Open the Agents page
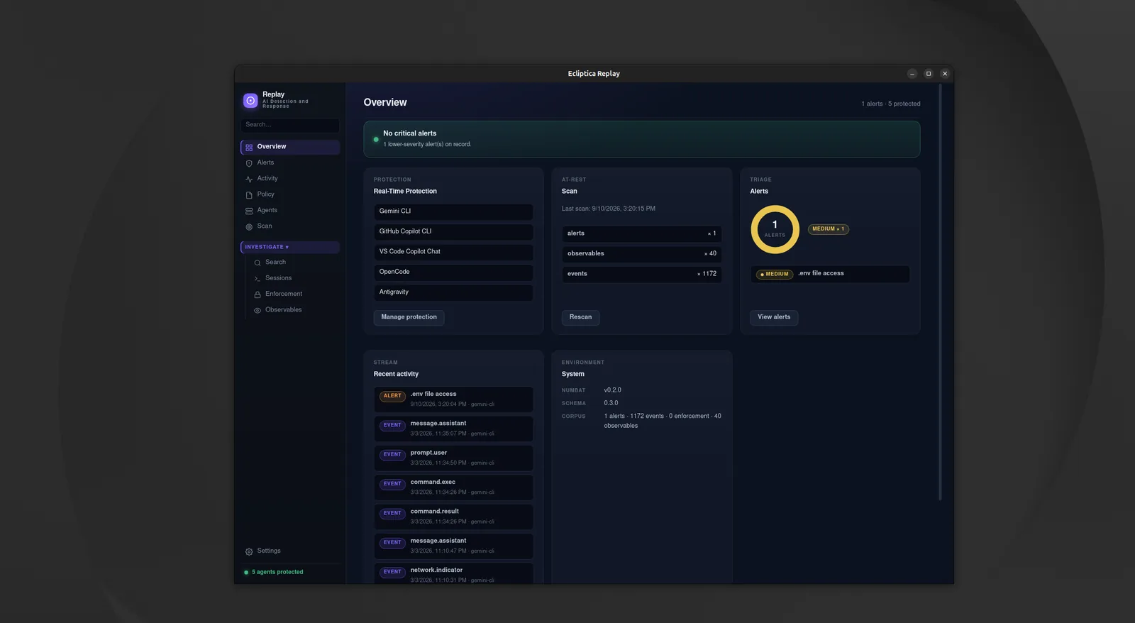Image resolution: width=1135 pixels, height=623 pixels. [289, 210]
